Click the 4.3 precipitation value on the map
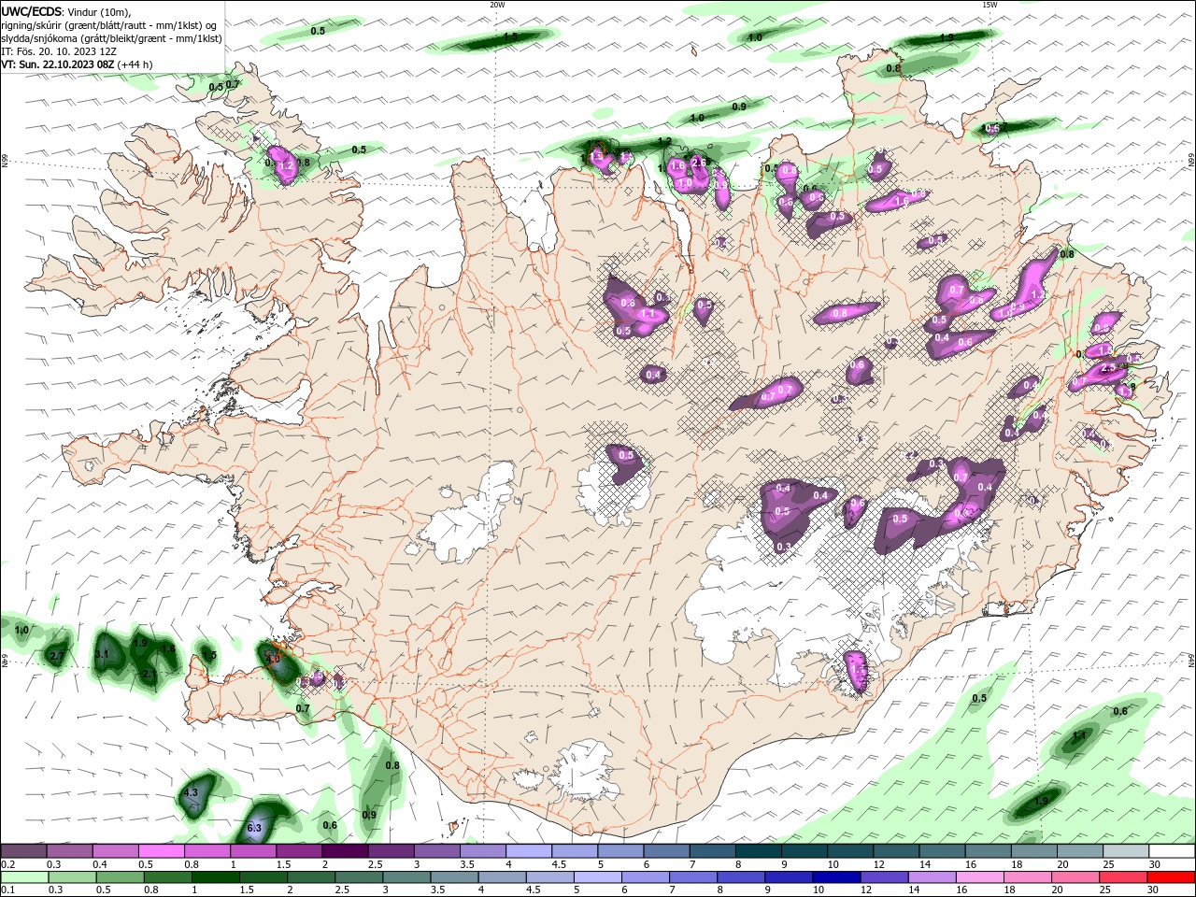Screen dimensions: 1196x897 [191, 792]
